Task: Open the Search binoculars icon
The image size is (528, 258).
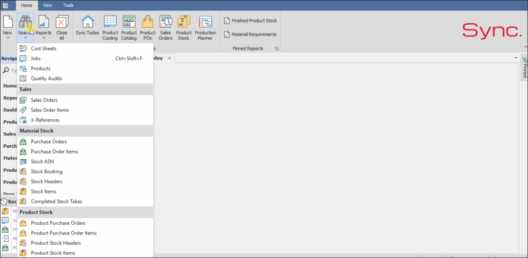Action: pyautogui.click(x=25, y=22)
